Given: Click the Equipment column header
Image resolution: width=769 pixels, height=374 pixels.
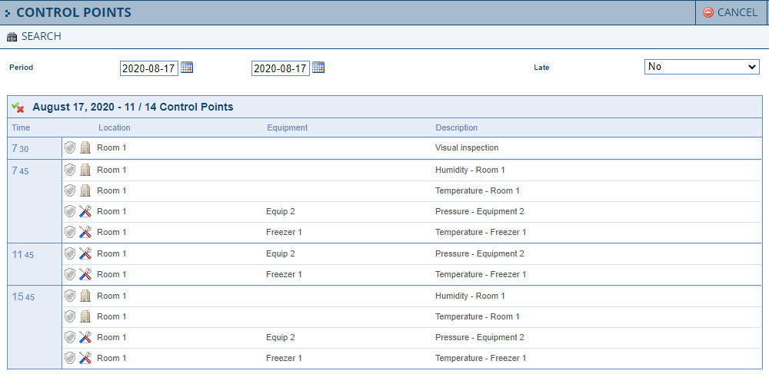Looking at the screenshot, I should (x=287, y=127).
